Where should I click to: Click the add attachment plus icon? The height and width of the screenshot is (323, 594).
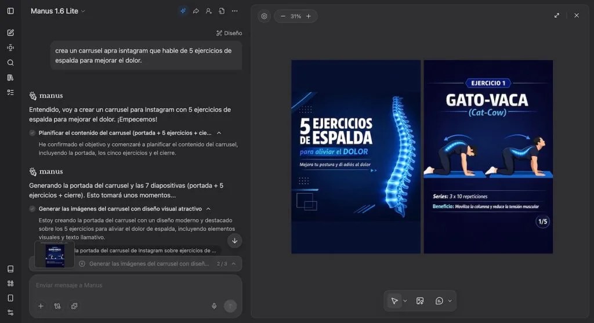41,306
